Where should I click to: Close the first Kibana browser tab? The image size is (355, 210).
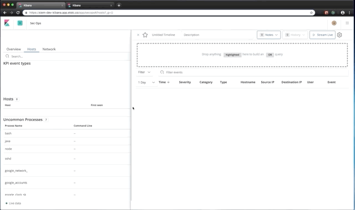(62, 6)
